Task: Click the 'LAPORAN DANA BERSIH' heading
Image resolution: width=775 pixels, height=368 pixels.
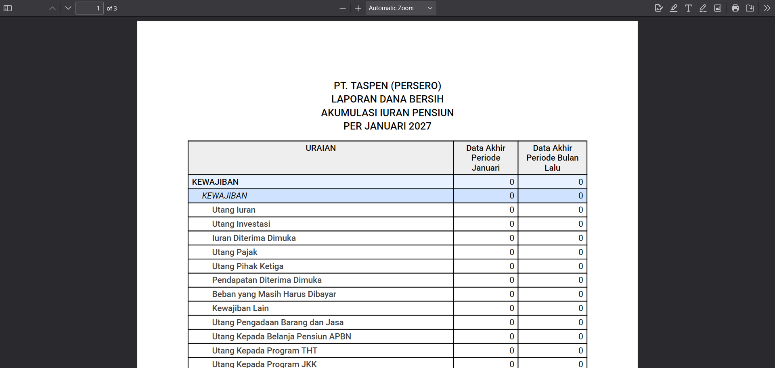Action: 387,99
